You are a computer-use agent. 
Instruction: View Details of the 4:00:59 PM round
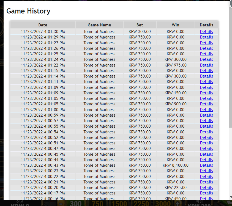click(x=206, y=115)
